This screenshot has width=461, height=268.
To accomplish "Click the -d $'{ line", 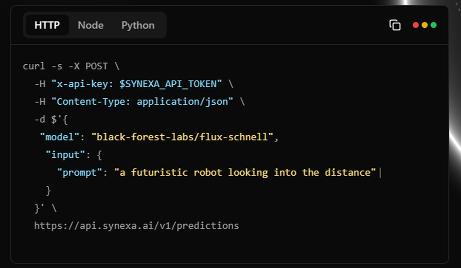I will click(51, 119).
